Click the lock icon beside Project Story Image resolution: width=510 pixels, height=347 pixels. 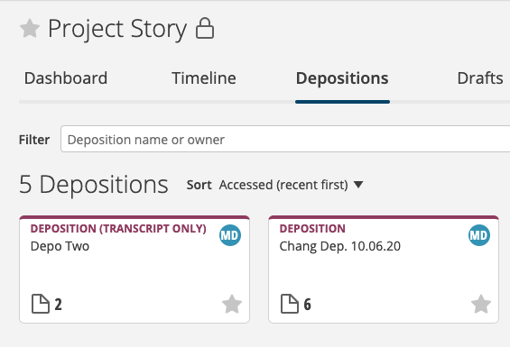tap(205, 28)
